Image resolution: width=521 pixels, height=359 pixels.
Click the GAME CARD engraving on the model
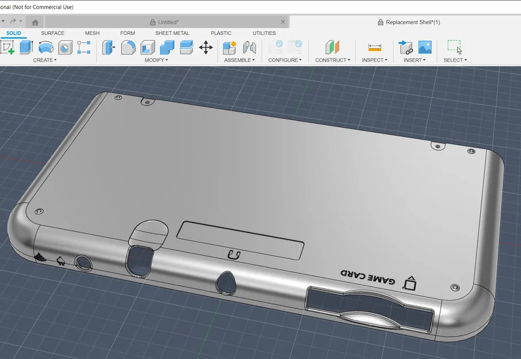[368, 277]
